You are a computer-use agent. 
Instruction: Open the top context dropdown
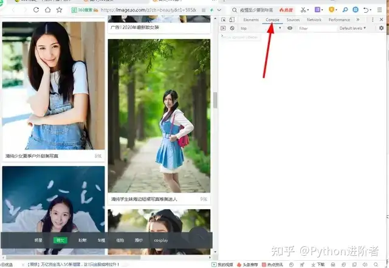pos(261,29)
